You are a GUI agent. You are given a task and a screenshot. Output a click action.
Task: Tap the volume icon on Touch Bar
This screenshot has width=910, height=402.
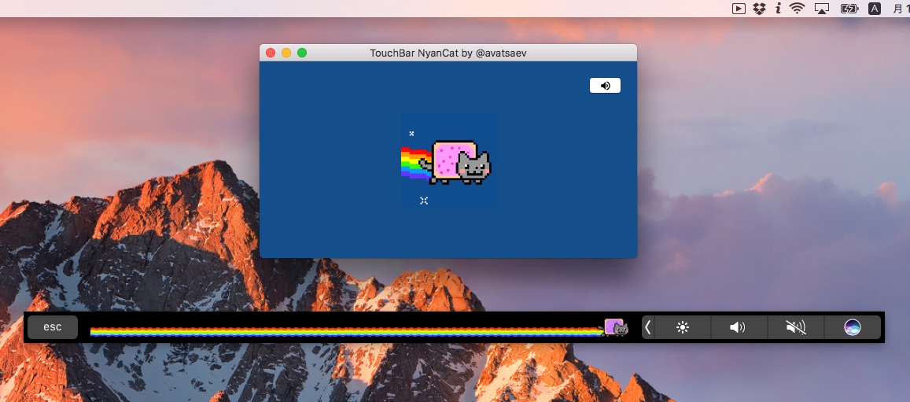739,328
